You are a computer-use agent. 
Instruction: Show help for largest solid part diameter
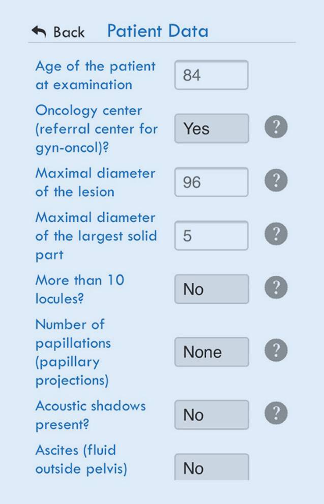pos(276,234)
